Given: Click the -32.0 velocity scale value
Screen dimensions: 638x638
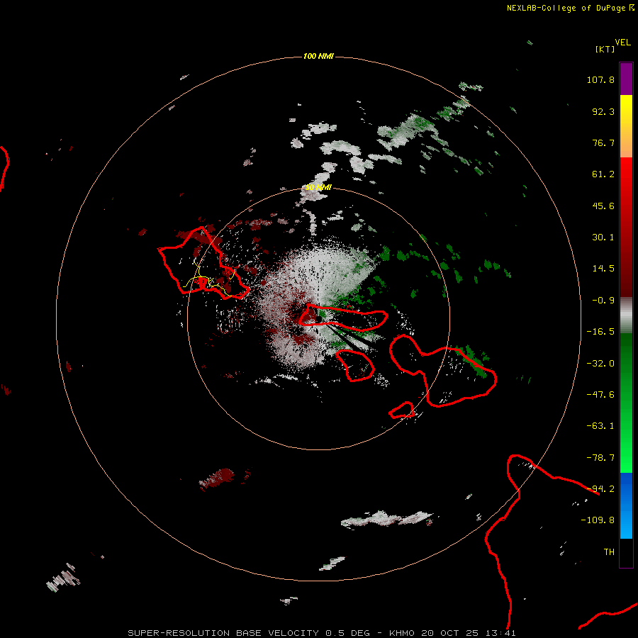Looking at the screenshot, I should click(x=600, y=363).
